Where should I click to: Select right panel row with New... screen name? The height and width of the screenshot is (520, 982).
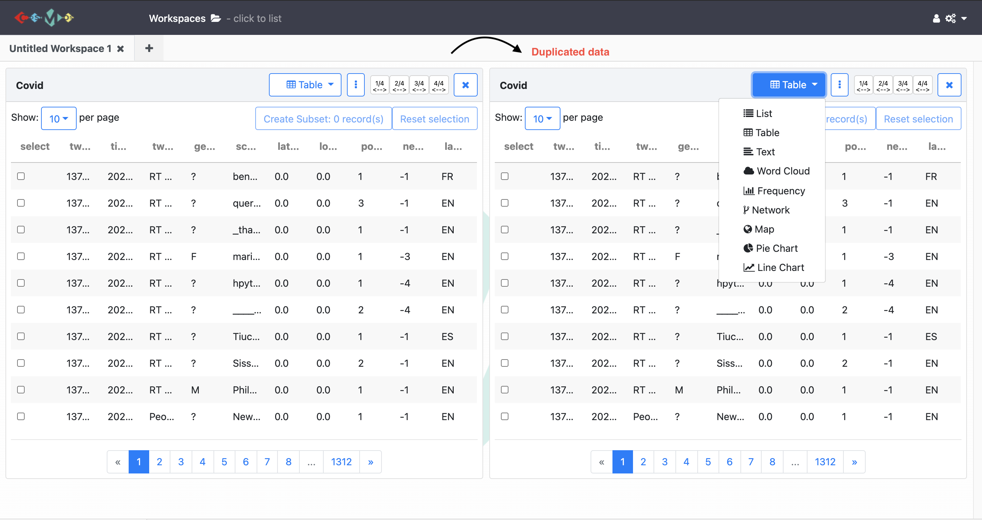click(505, 416)
